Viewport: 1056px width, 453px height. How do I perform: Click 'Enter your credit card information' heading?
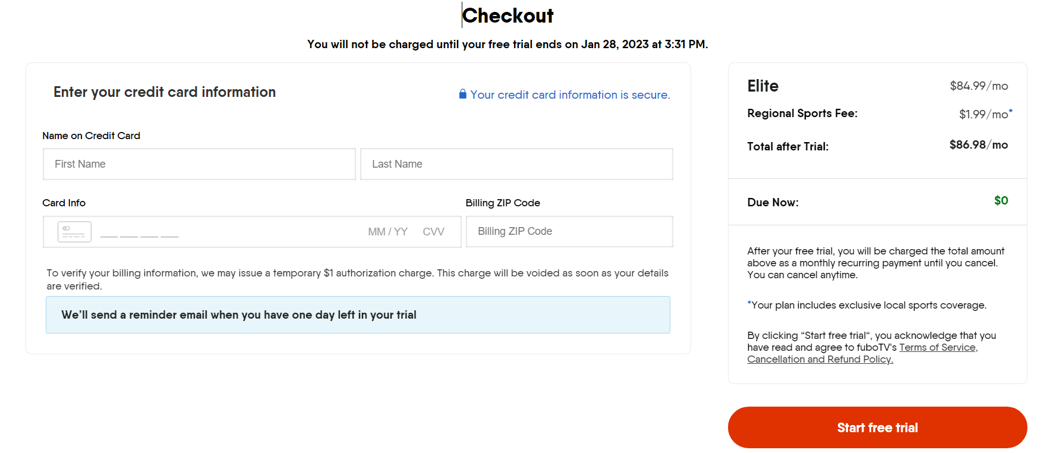[165, 92]
